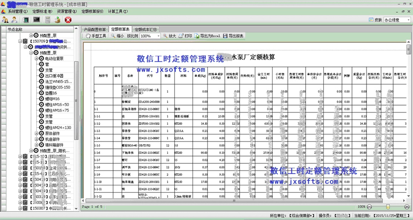Screen dimensions: 413x220
Task: Click the tree panel vertical scrollbar thumb
Action: [x=77, y=101]
